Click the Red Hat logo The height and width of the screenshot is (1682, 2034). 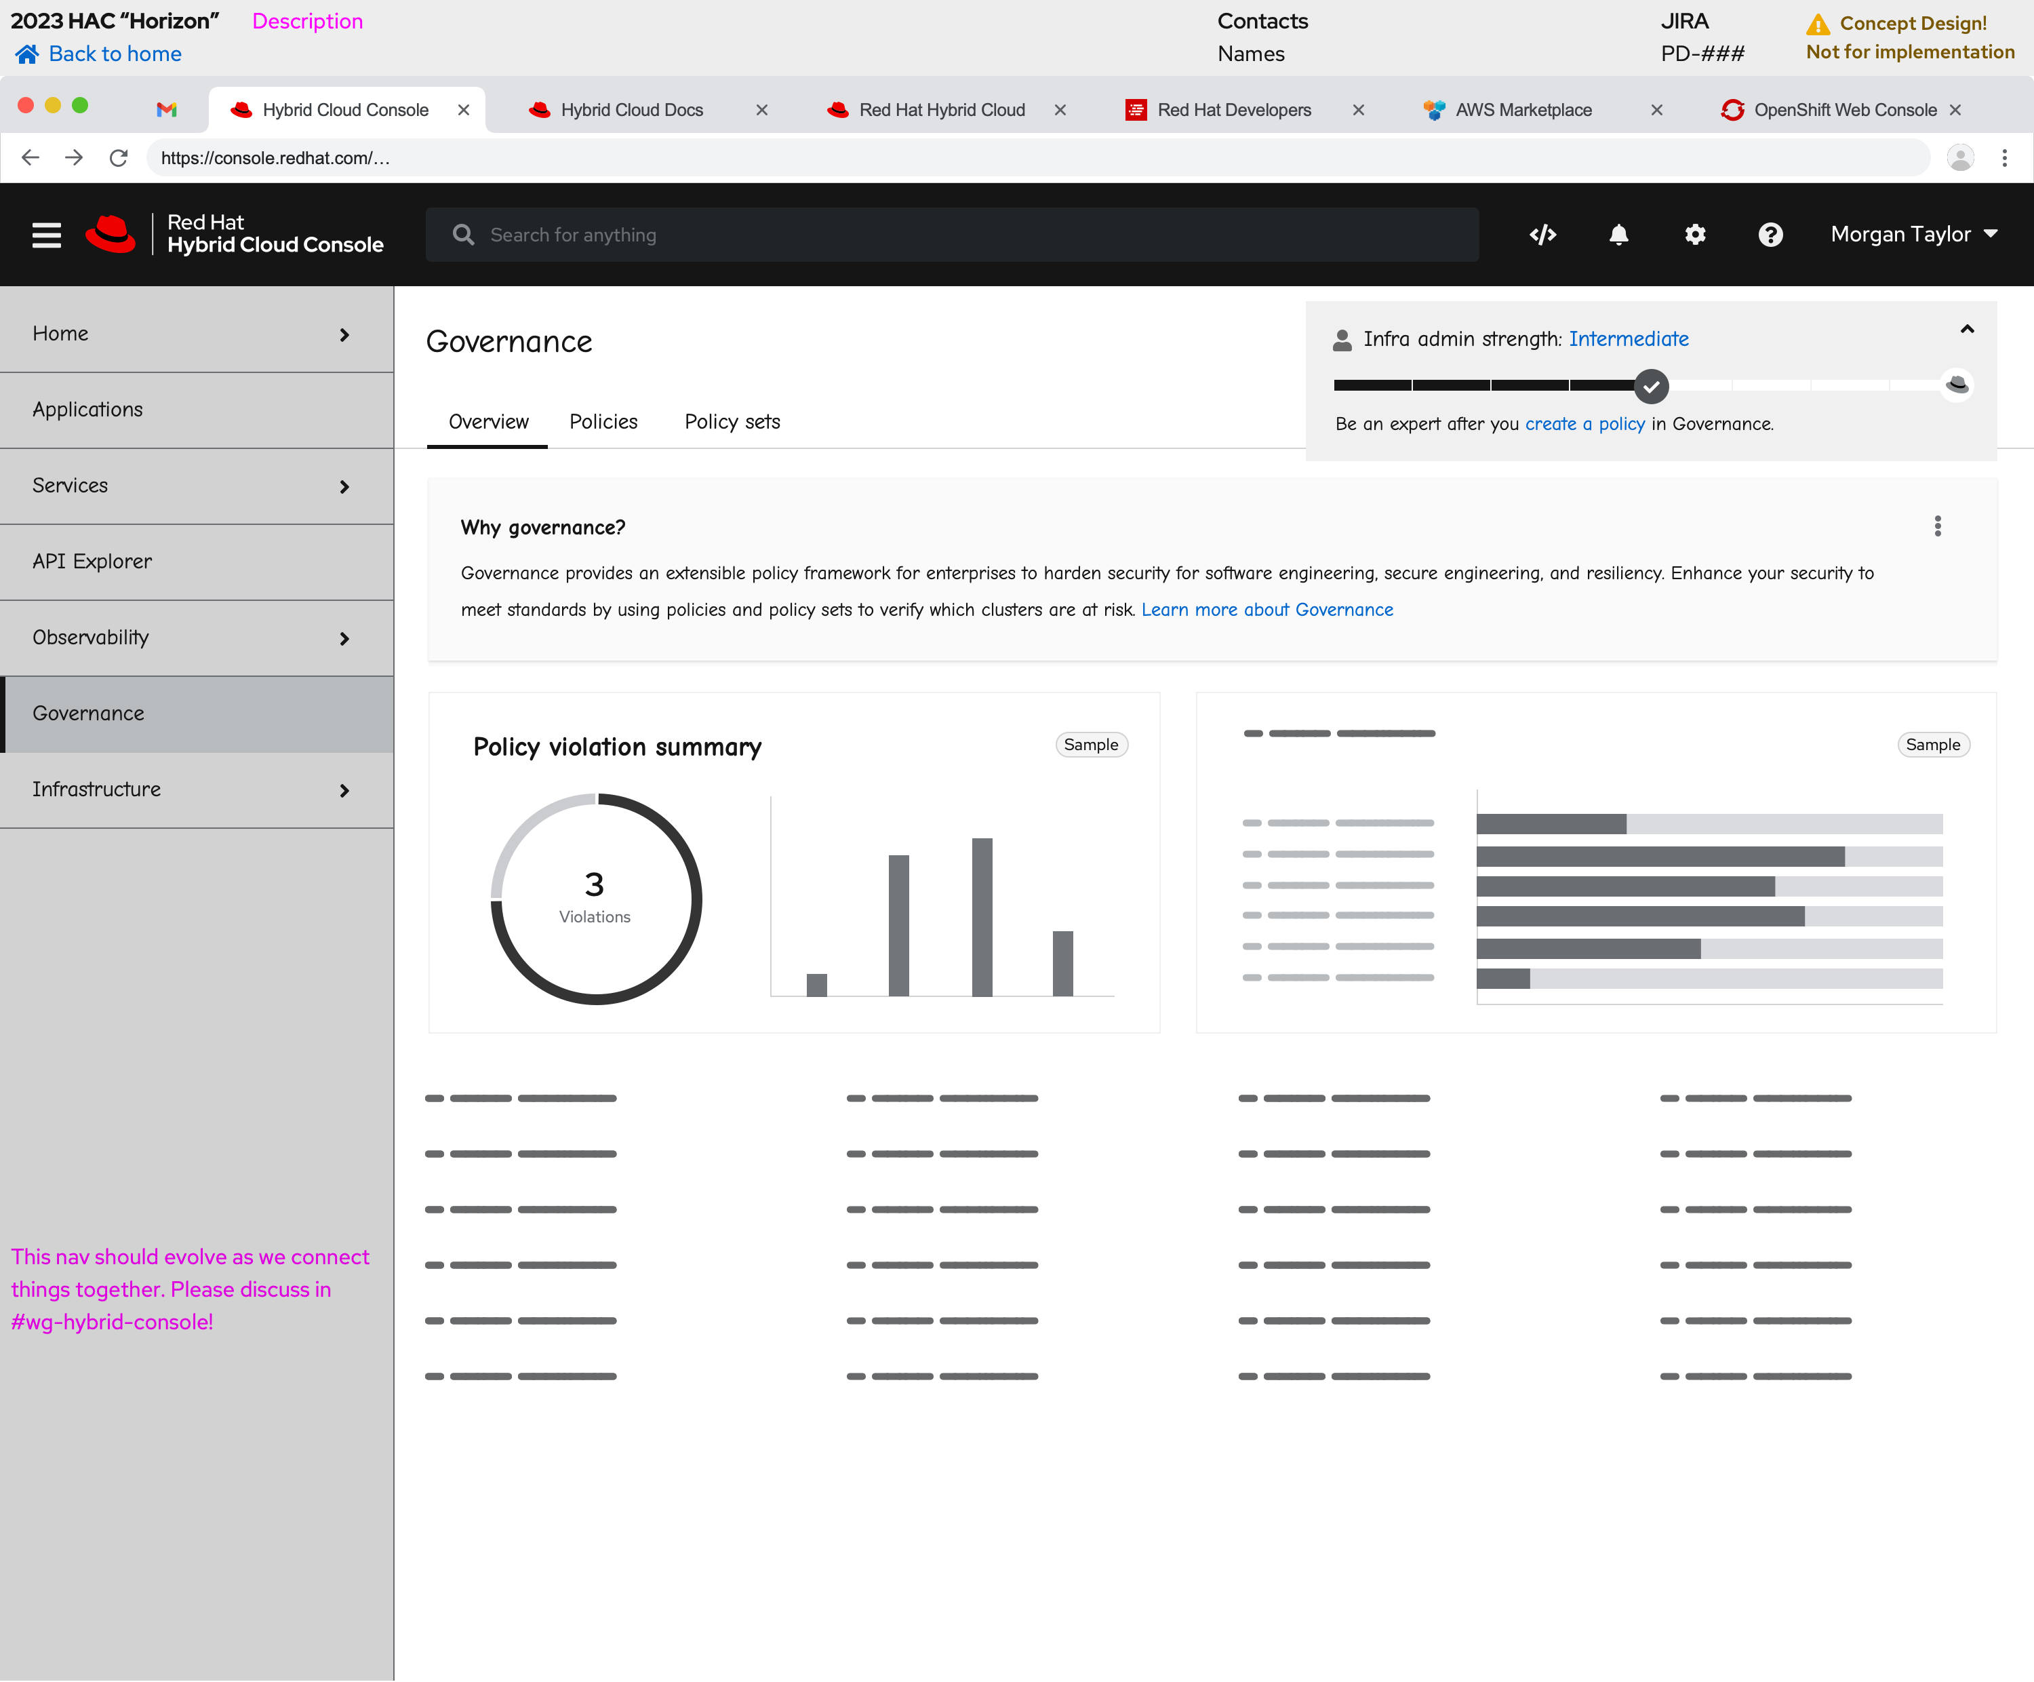[111, 235]
